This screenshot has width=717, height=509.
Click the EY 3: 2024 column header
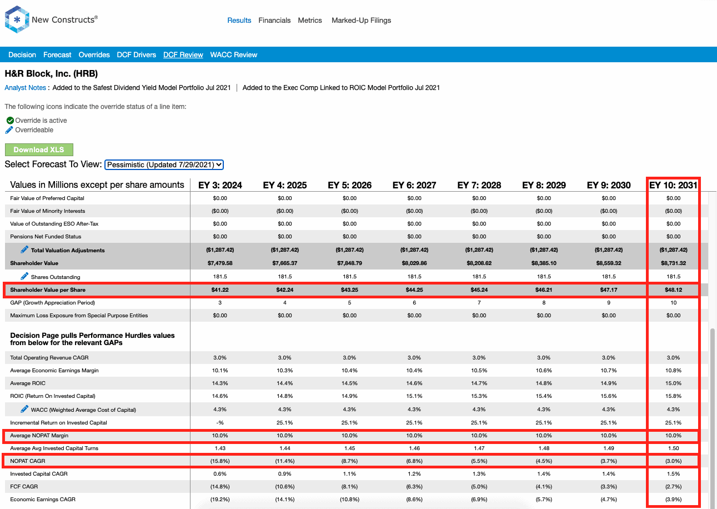pyautogui.click(x=220, y=186)
